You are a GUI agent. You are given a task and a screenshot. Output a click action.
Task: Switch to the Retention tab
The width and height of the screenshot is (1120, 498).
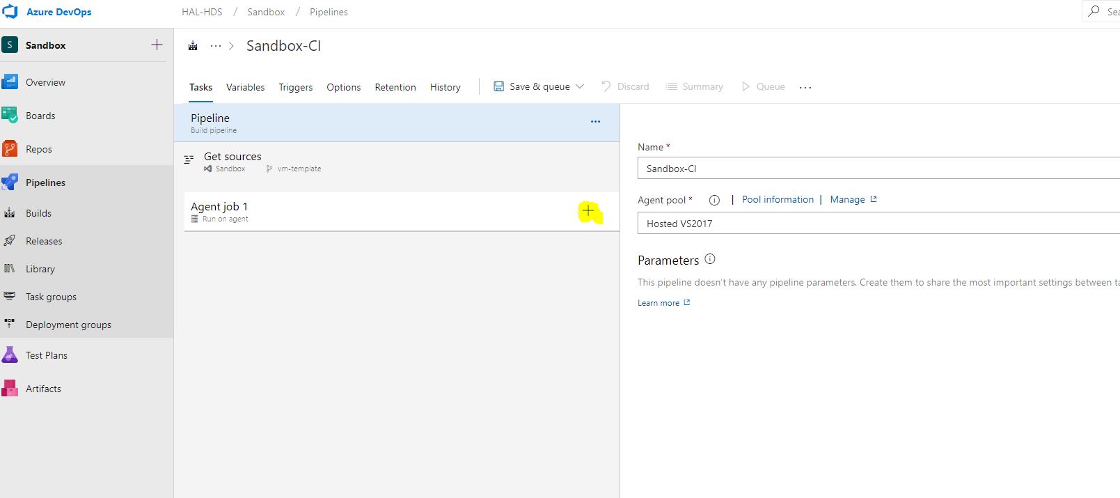pyautogui.click(x=395, y=87)
